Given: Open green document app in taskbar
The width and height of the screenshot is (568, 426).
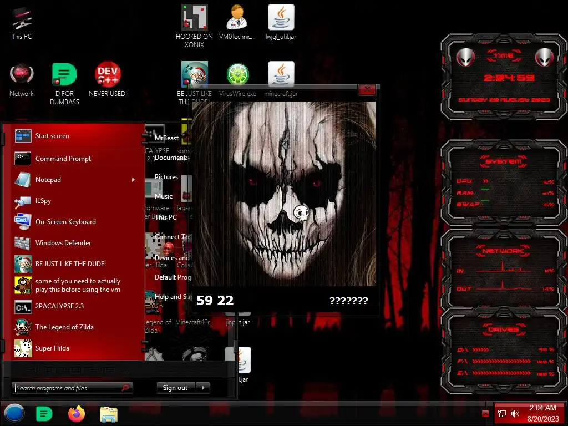Looking at the screenshot, I should (44, 414).
